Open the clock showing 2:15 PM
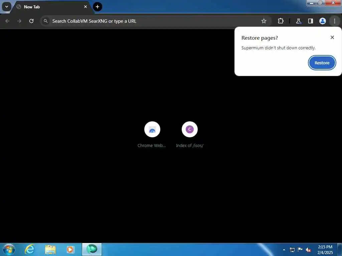Viewport: 342px width, 256px height. point(325,250)
